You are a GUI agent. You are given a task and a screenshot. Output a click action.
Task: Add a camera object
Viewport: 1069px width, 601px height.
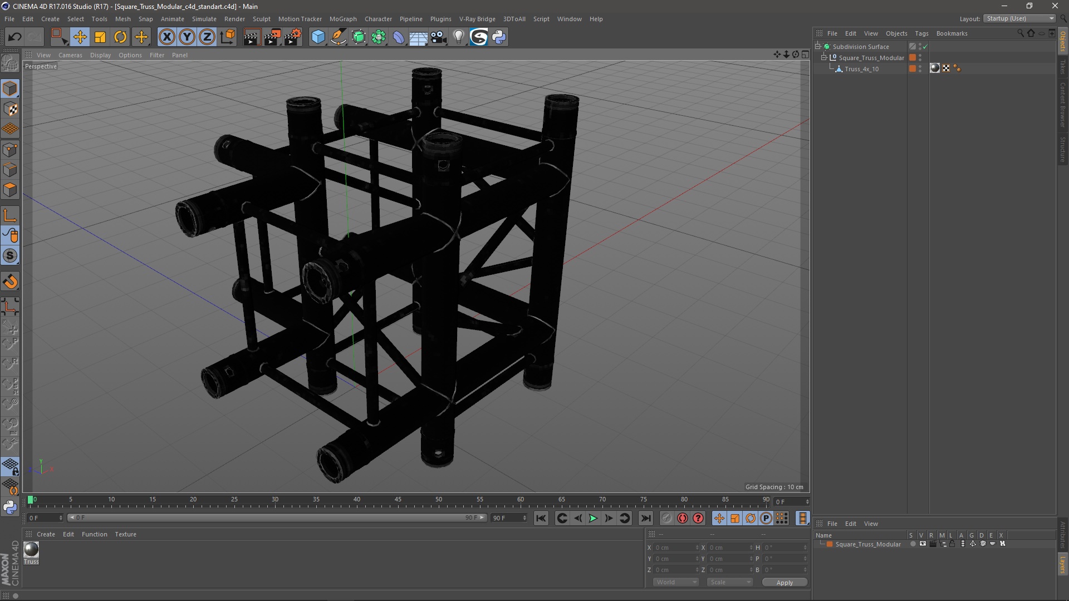439,37
